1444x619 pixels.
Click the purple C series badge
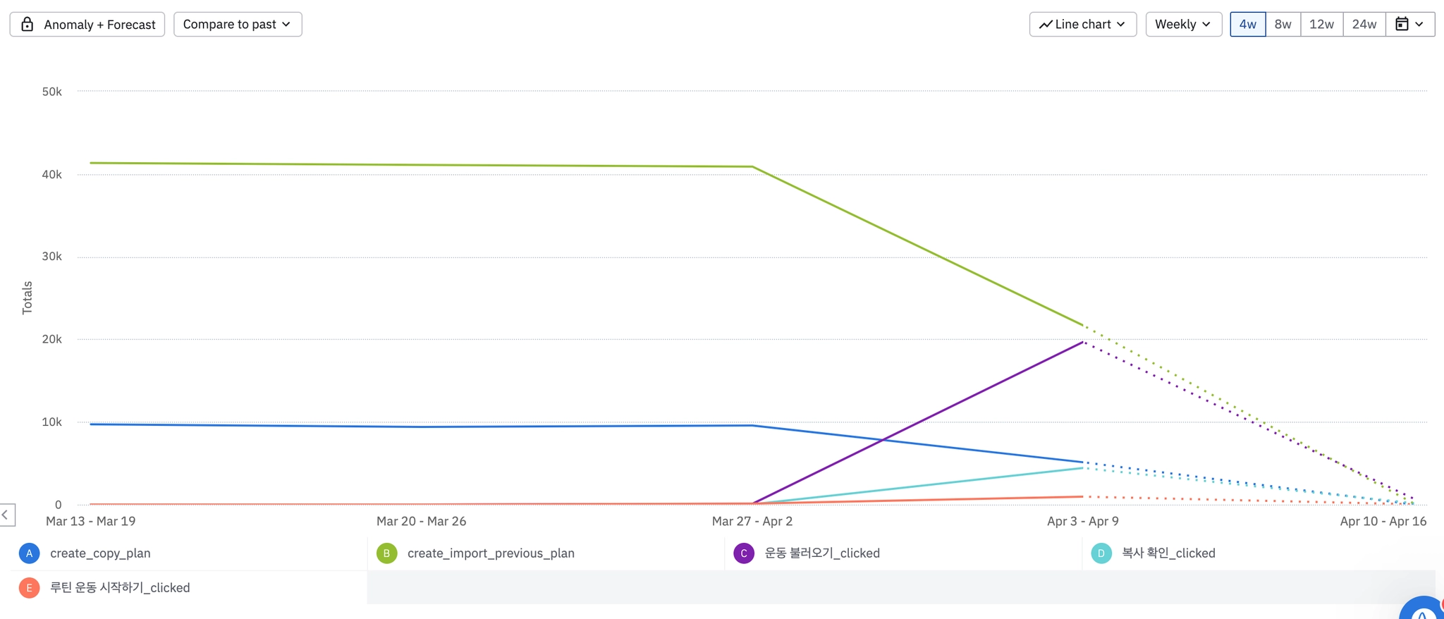pos(744,553)
